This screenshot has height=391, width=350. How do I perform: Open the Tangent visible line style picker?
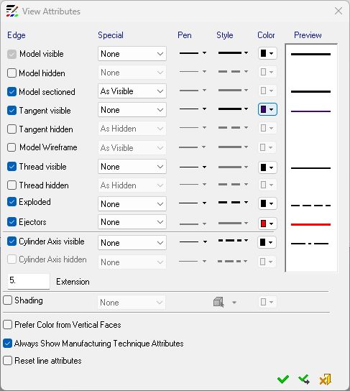click(233, 109)
